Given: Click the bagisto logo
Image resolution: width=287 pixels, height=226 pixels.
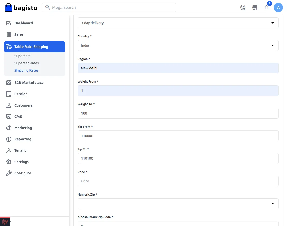Looking at the screenshot, I should click(21, 8).
